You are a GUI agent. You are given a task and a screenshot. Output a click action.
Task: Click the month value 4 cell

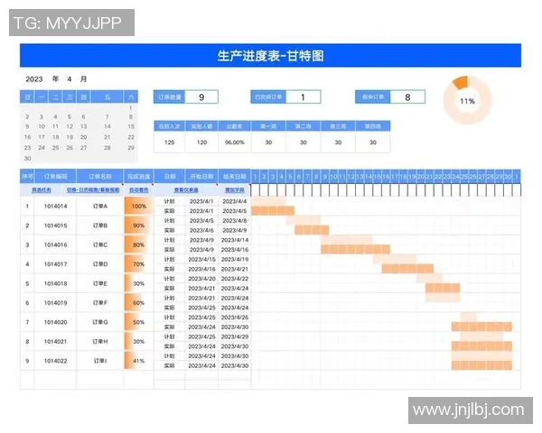tap(70, 79)
